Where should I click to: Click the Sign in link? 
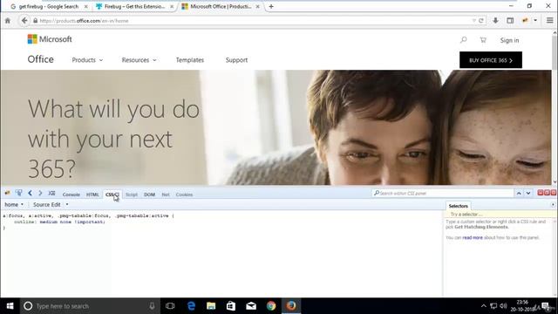pyautogui.click(x=509, y=40)
